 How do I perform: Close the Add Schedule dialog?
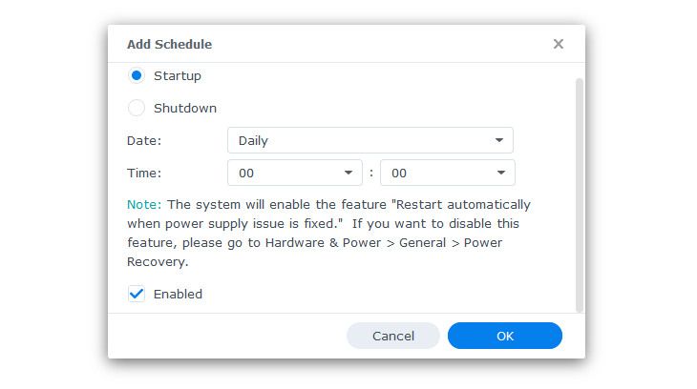559,44
